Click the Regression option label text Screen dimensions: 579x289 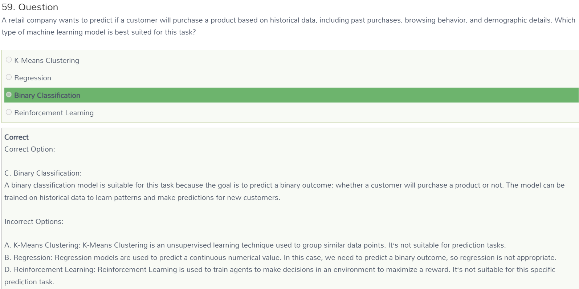pyautogui.click(x=33, y=78)
